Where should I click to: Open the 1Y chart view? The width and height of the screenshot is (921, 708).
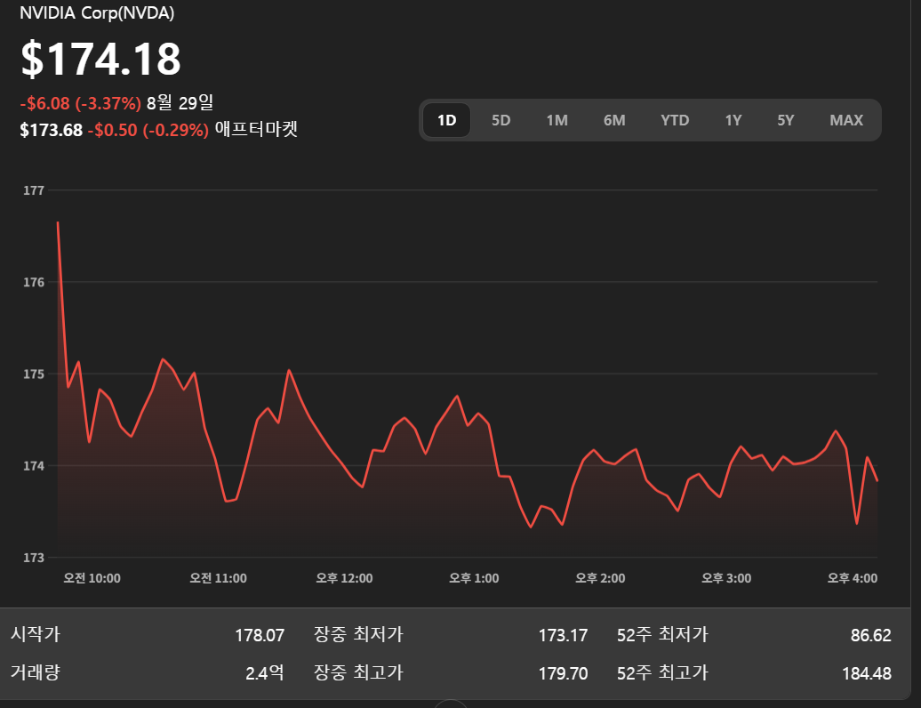coord(733,120)
